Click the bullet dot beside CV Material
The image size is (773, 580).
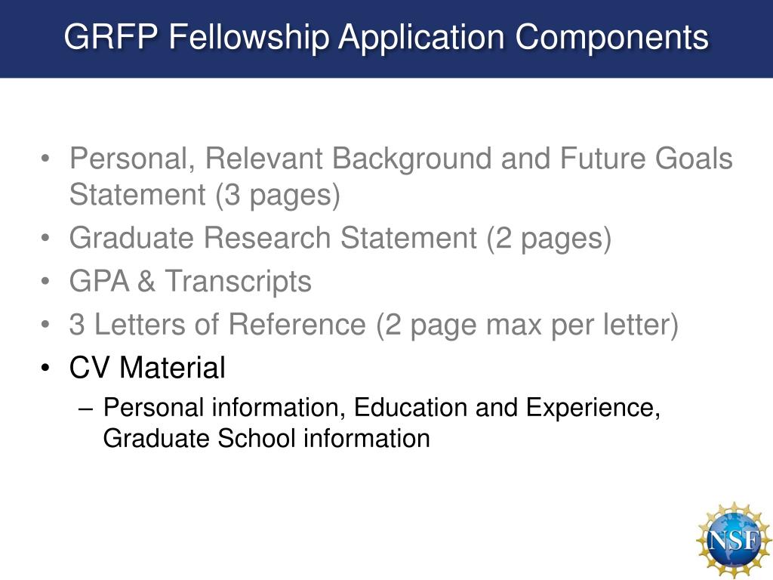coord(45,369)
